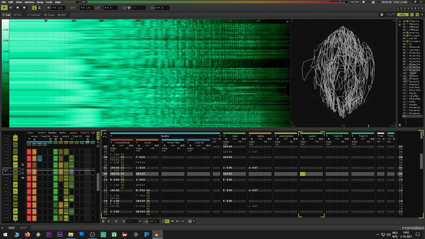
Task: Open the quantize amount dropdown
Action: point(140,221)
